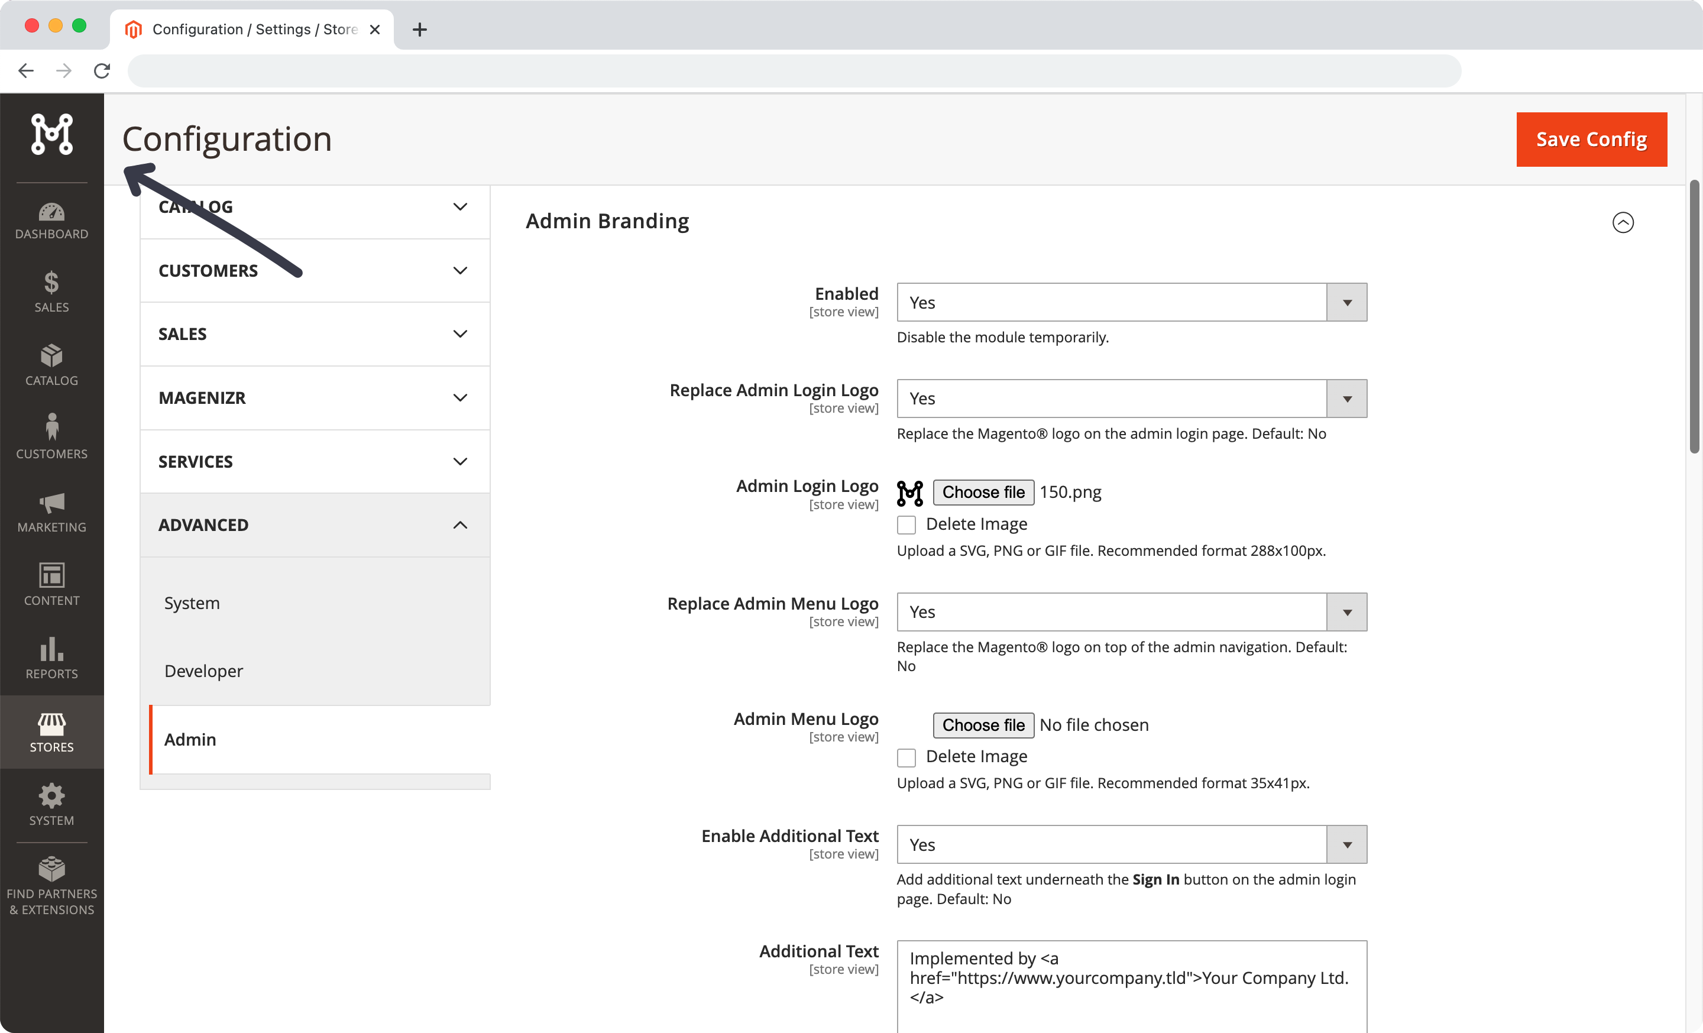Open the System gear icon menu

[x=52, y=804]
